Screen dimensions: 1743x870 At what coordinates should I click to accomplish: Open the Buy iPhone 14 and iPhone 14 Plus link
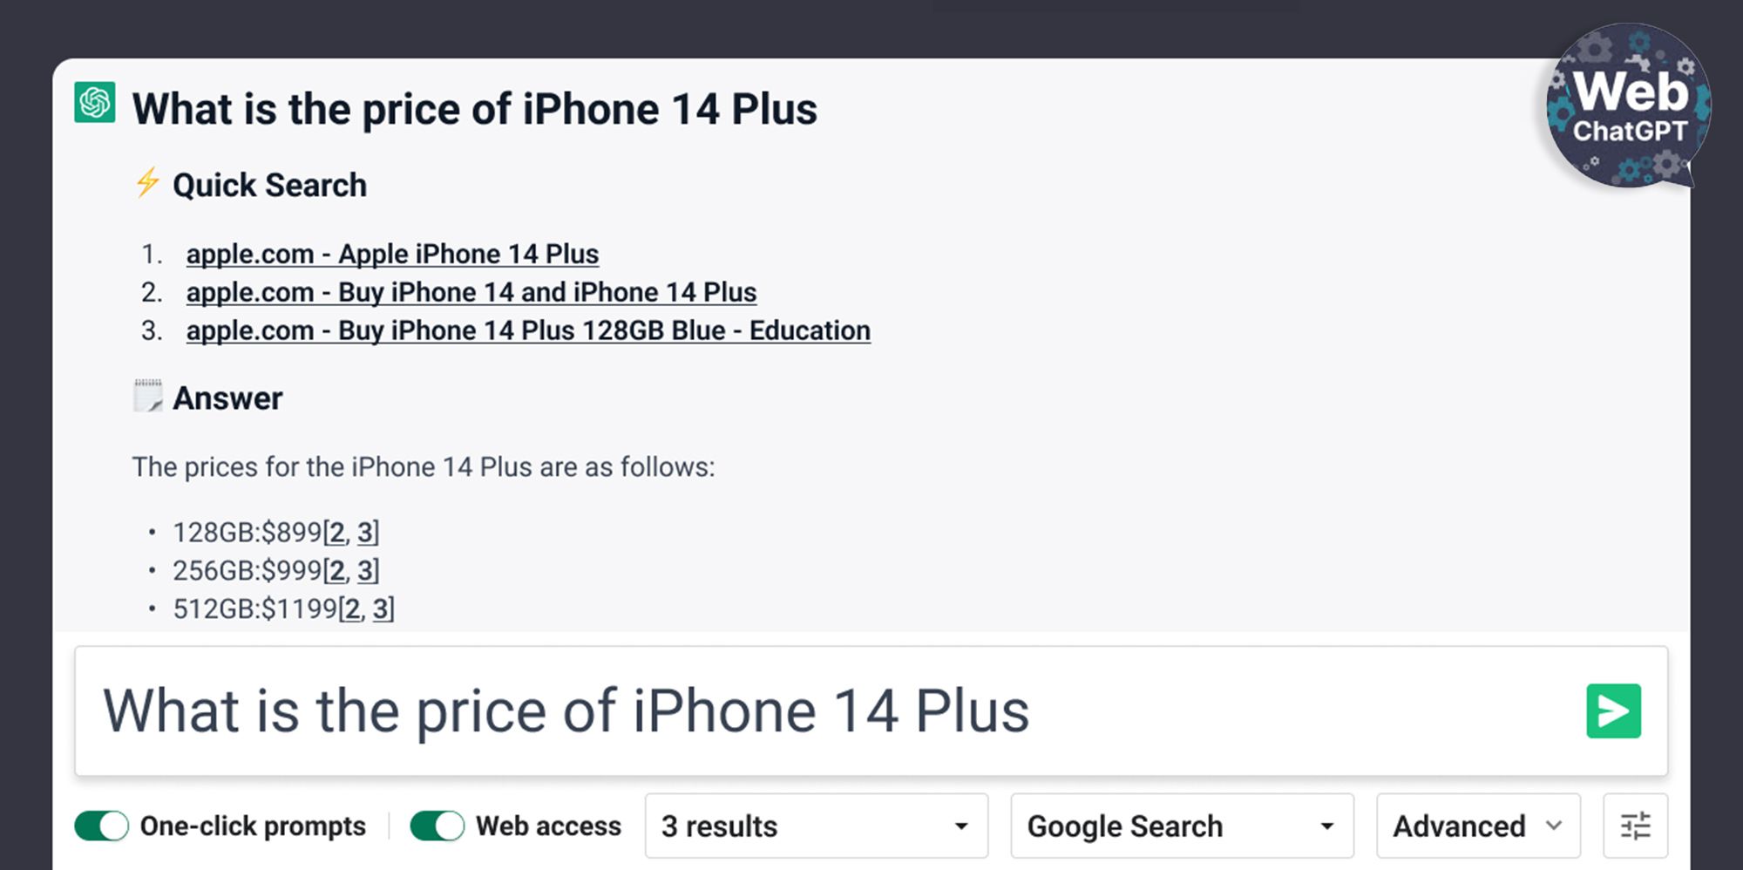click(471, 292)
